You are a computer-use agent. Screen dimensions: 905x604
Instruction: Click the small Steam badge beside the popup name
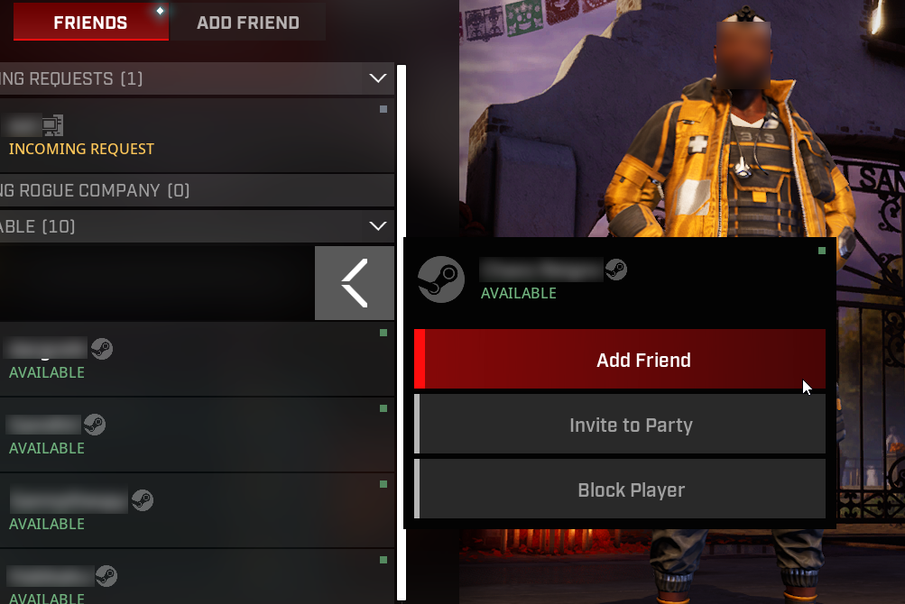click(x=616, y=270)
